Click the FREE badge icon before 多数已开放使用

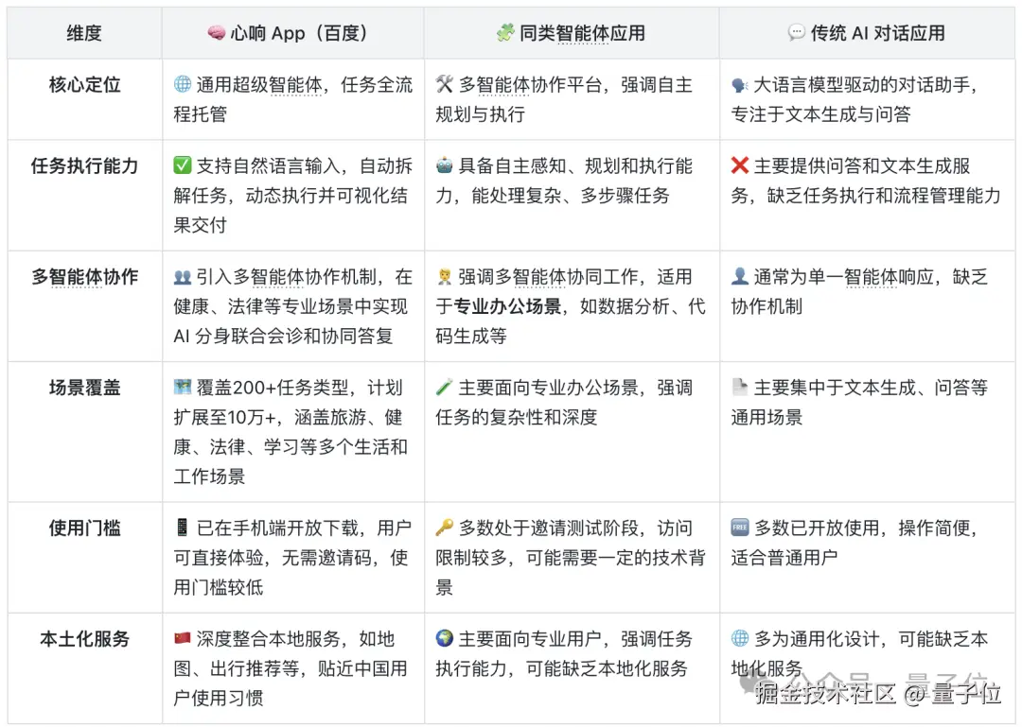point(740,527)
